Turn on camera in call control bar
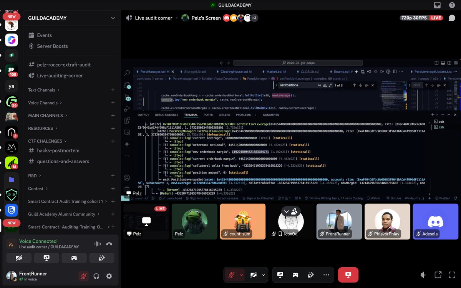 253,275
